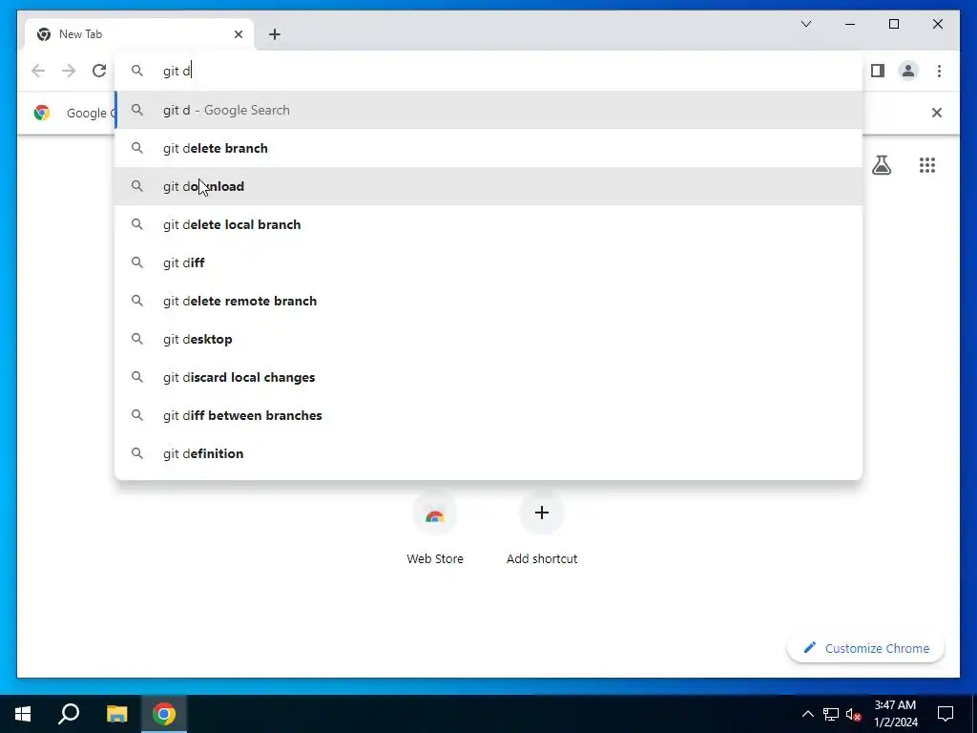Open the Windows Start menu
977x733 pixels.
click(x=23, y=714)
